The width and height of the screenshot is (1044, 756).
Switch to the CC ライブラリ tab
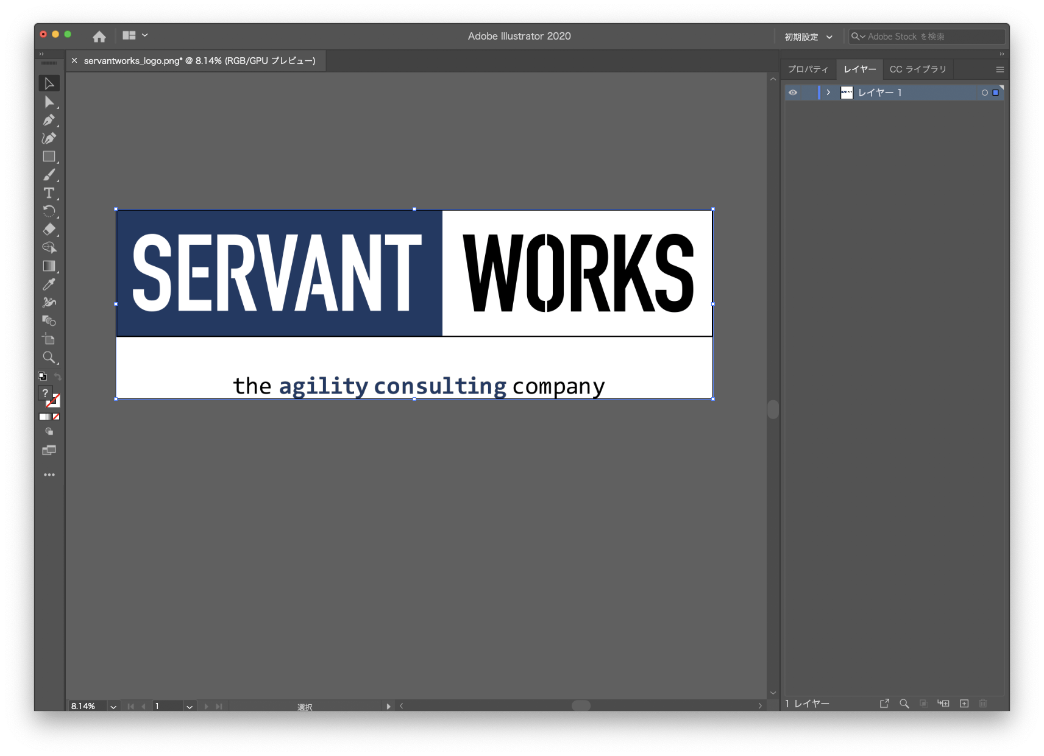(918, 69)
